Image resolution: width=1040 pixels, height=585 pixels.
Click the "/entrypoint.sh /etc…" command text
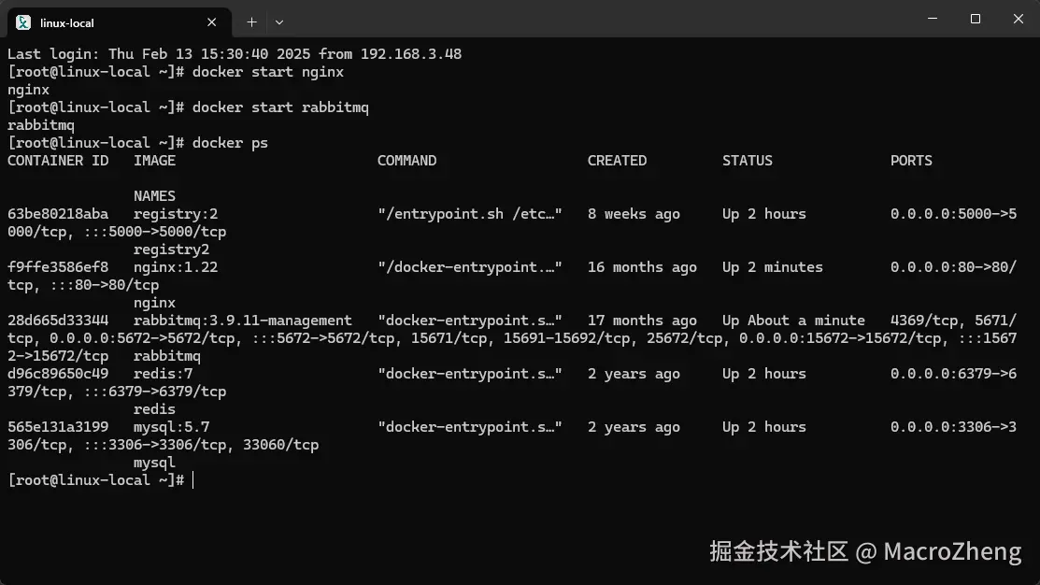(x=470, y=214)
